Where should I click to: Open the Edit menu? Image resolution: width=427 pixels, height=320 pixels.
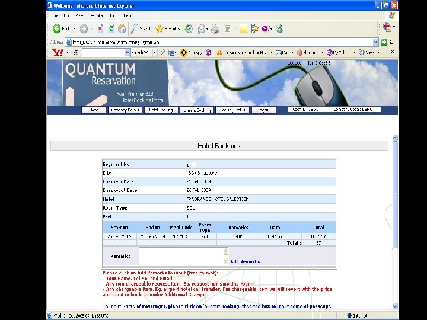pos(66,15)
